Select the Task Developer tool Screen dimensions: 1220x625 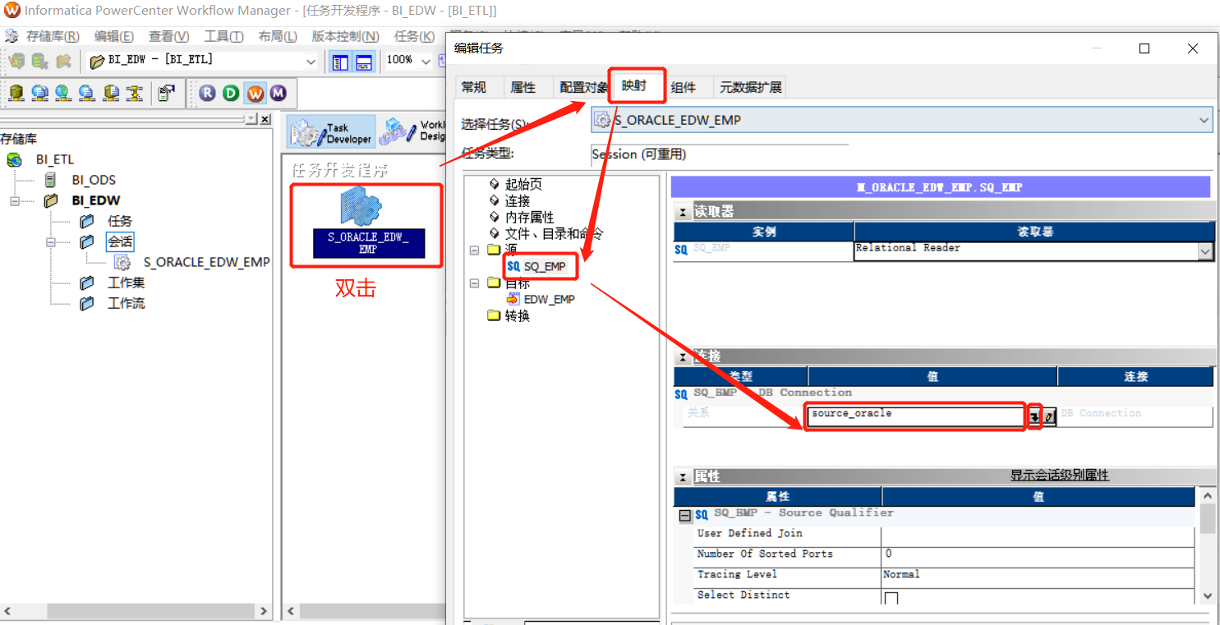[331, 132]
